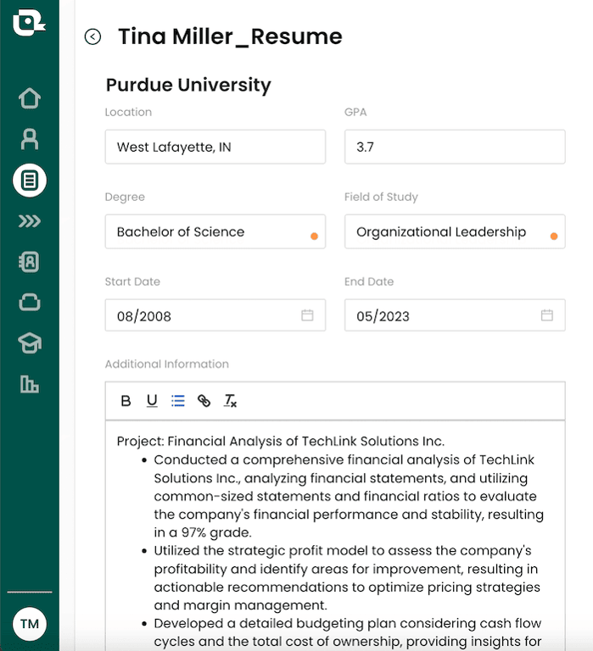Click the bullet starting 'Utilized the strategic profit'
The image size is (593, 651).
coord(347,577)
